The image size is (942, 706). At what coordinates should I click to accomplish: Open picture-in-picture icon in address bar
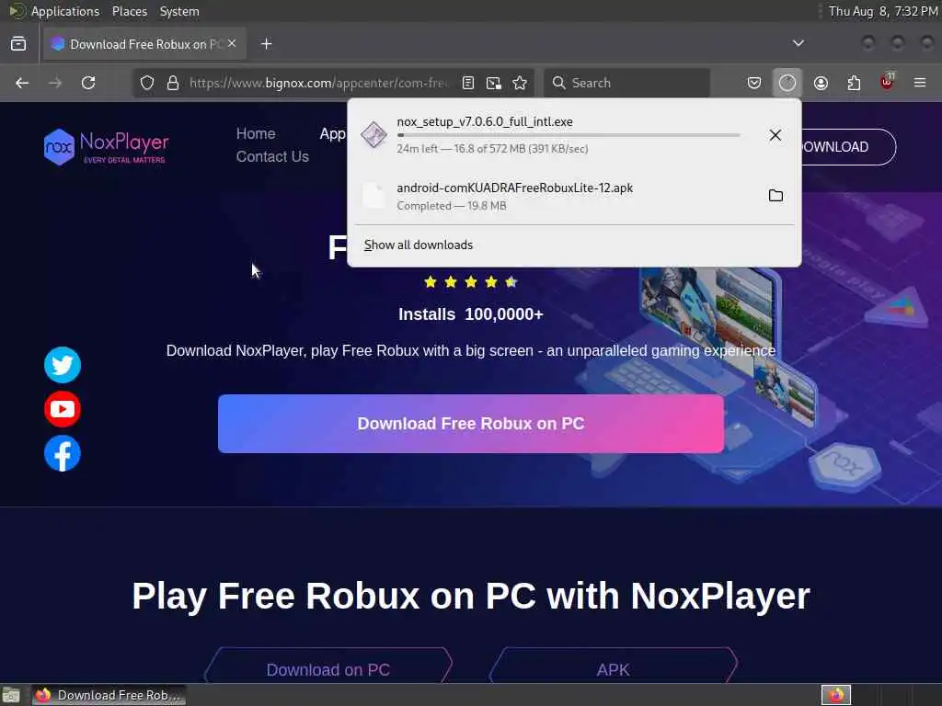pyautogui.click(x=494, y=83)
